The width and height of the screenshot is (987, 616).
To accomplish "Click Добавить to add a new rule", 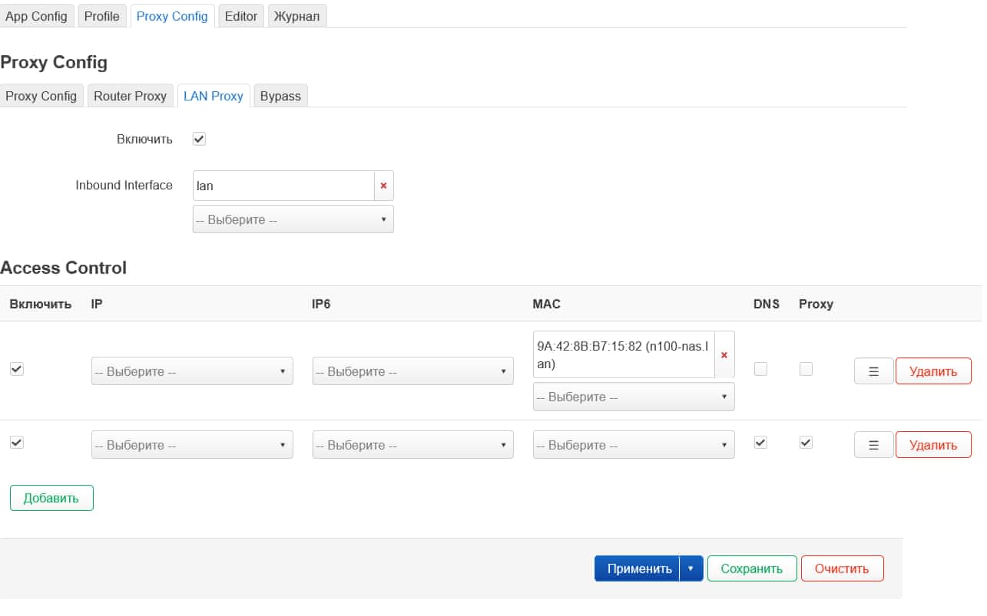I will (x=51, y=497).
